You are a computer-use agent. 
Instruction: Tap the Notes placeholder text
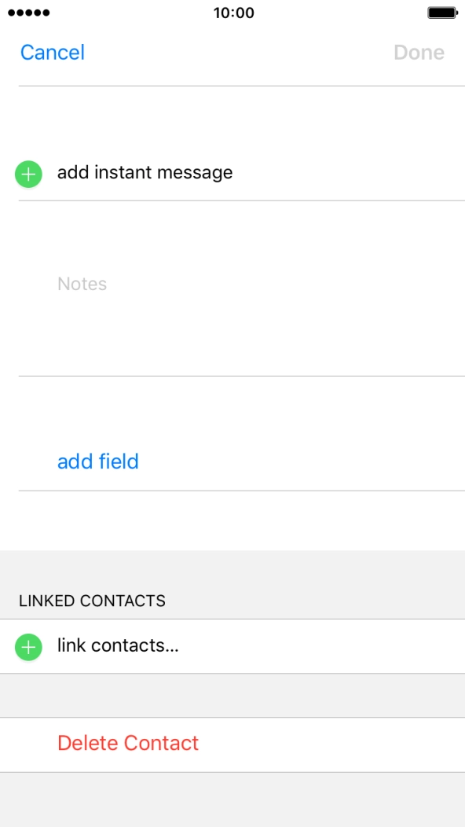82,284
